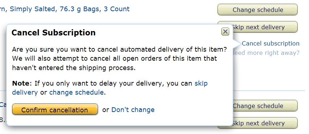Viewport: 309px width, 134px height.
Task: Open the 'Need more right away?' link
Action: click(x=266, y=53)
